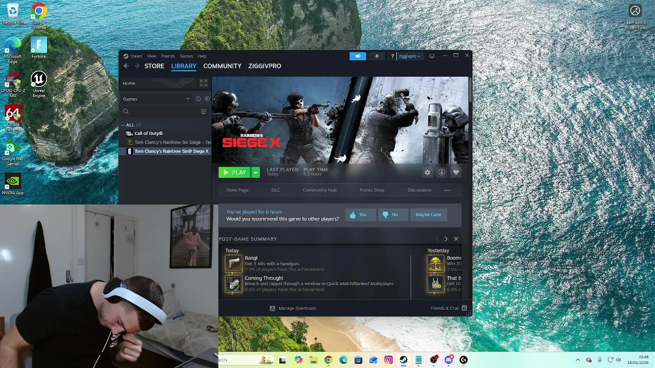
Task: Show hidden system tray icons chevron
Action: (x=578, y=360)
